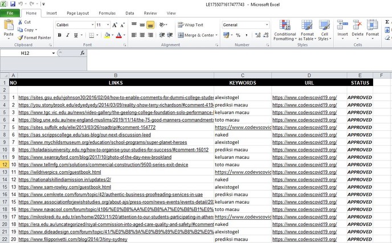Image resolution: width=392 pixels, height=243 pixels.
Task: Click the Save icon in quick access toolbar
Action: click(x=13, y=4)
